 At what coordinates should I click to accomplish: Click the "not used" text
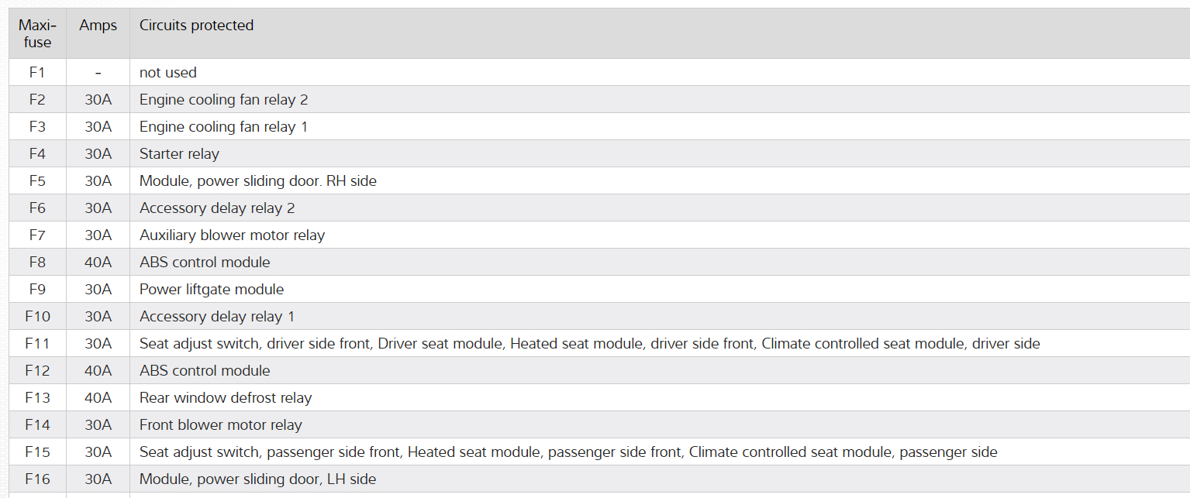[x=168, y=73]
